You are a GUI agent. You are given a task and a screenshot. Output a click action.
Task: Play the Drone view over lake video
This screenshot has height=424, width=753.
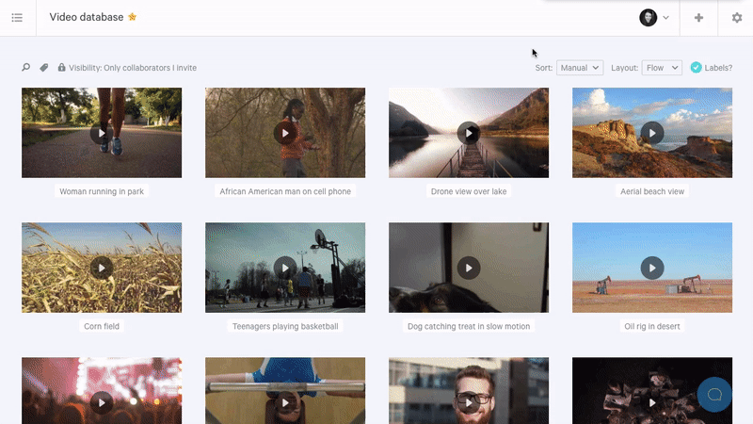[x=469, y=133]
